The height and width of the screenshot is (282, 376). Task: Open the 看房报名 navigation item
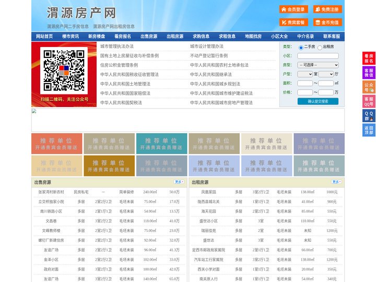click(123, 37)
